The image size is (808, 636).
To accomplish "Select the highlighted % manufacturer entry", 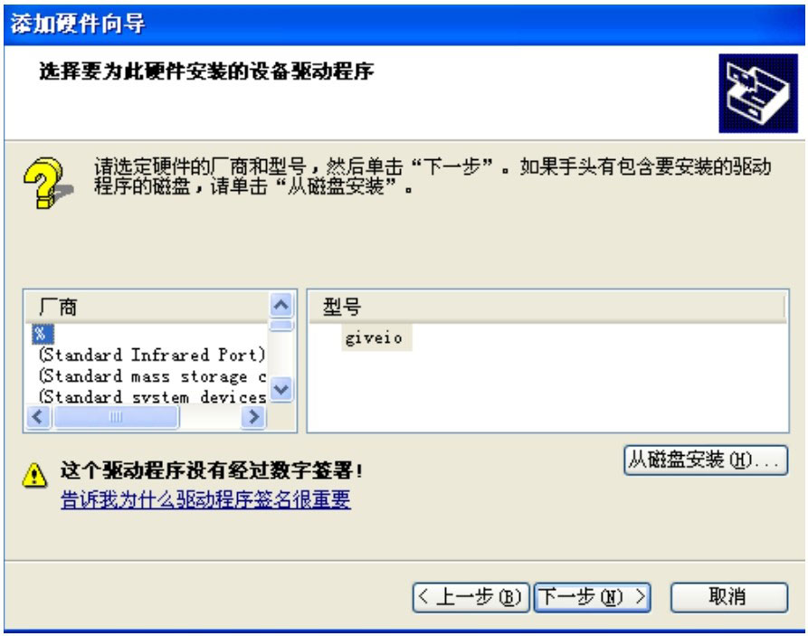I will (x=43, y=334).
